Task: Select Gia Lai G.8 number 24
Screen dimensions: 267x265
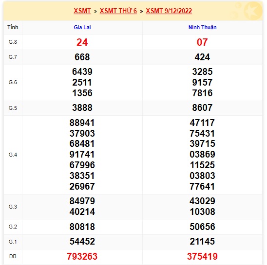Action: pyautogui.click(x=82, y=42)
